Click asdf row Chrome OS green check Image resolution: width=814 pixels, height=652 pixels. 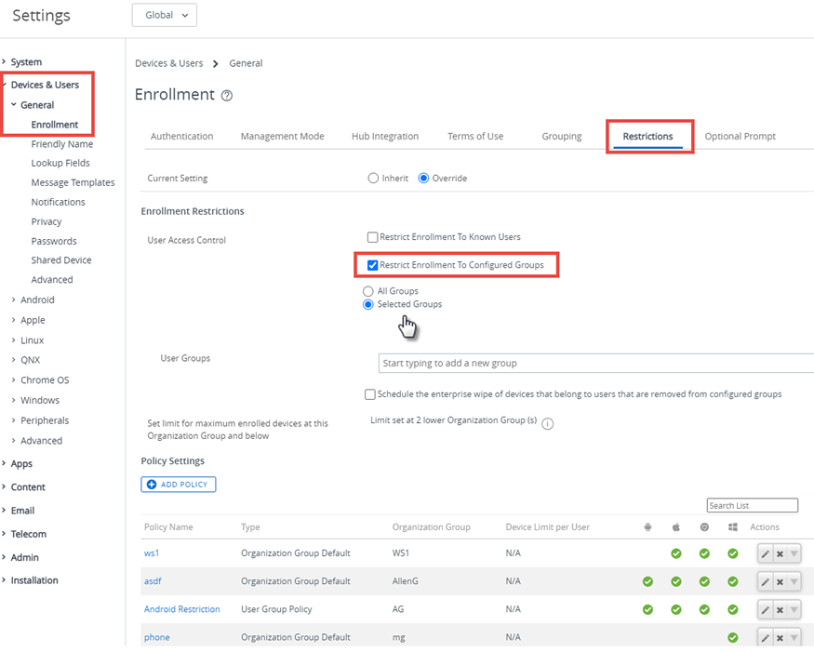pos(704,581)
